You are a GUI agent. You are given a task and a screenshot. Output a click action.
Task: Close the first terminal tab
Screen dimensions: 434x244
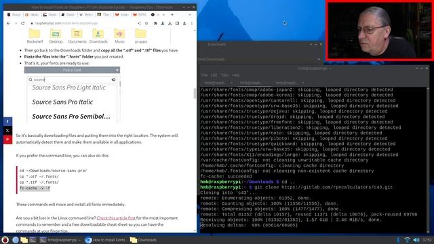[231, 83]
